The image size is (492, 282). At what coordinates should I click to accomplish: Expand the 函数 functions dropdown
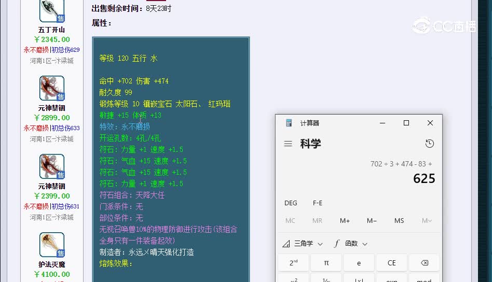click(351, 244)
